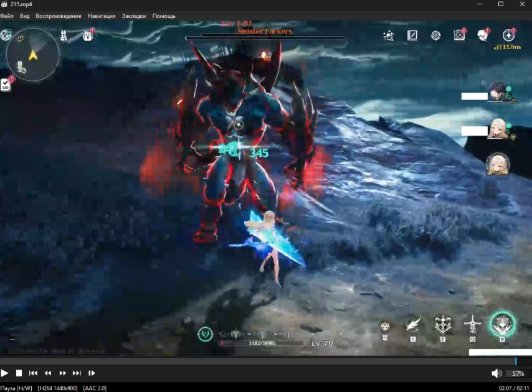This screenshot has height=392, width=532.
Task: Click the 57% volume indicator
Action: 518,373
